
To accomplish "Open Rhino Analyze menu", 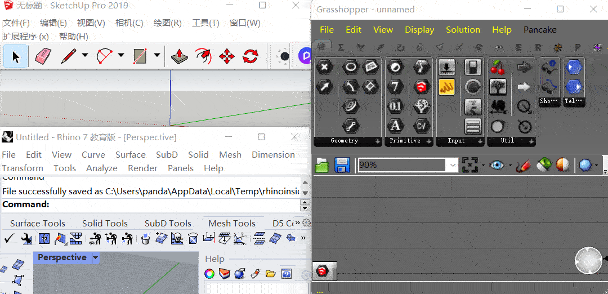I will click(101, 168).
